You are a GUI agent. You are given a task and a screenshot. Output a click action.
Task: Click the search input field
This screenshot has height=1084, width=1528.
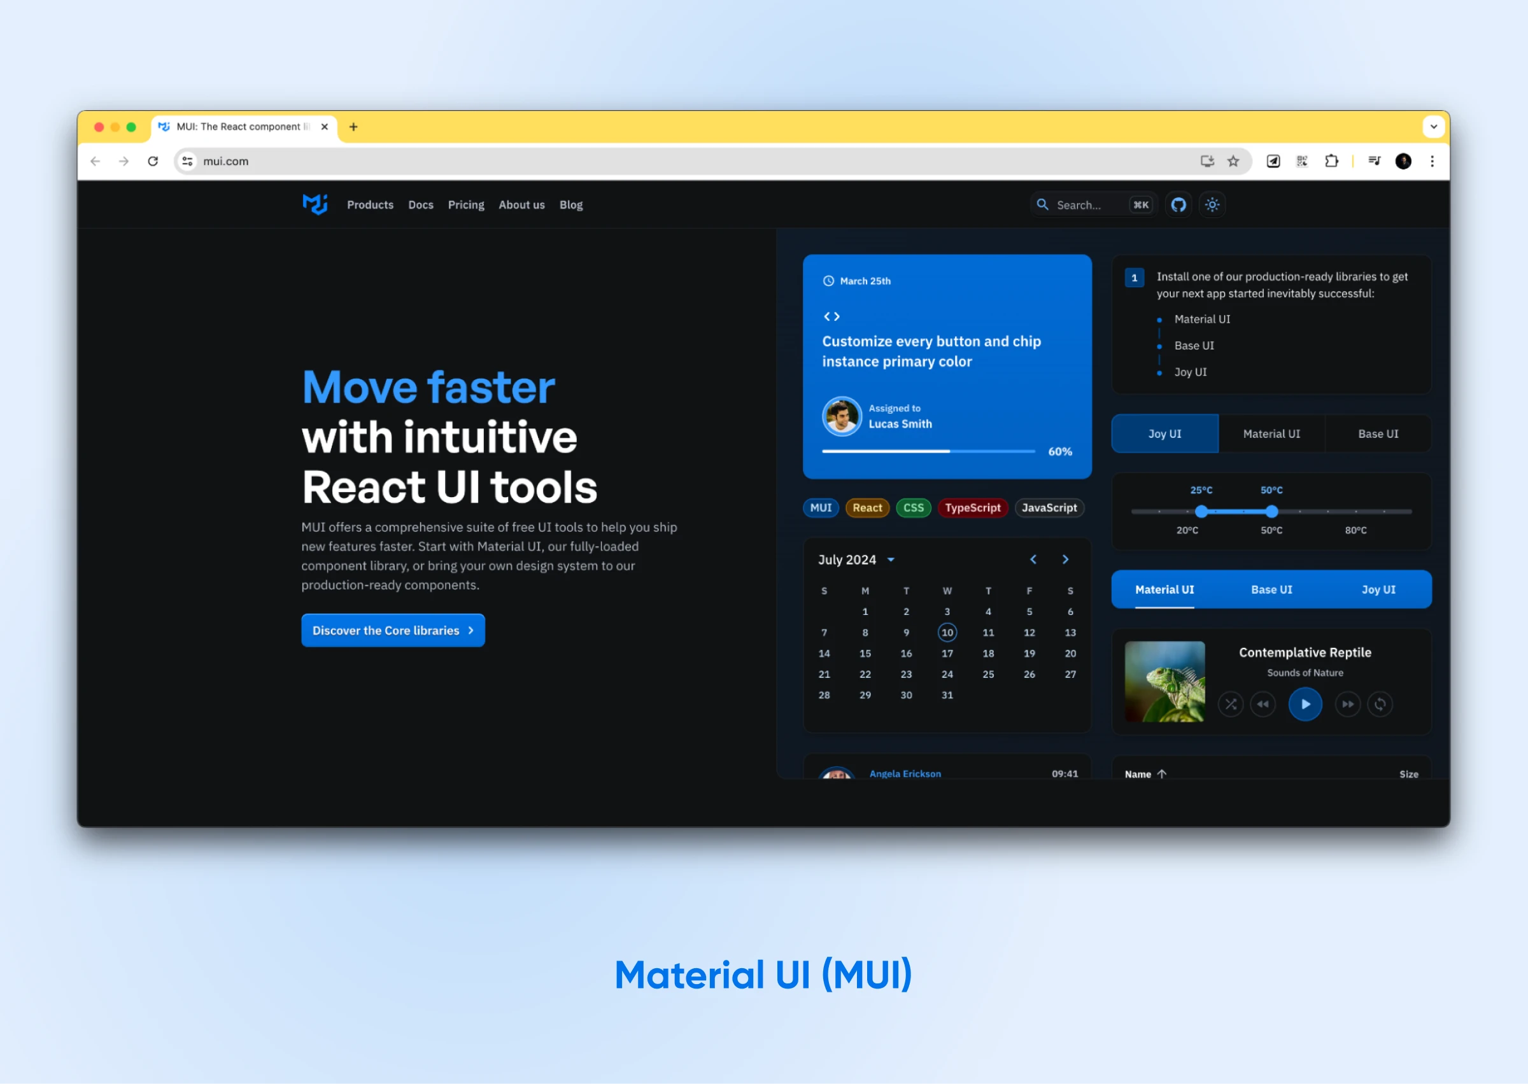tap(1080, 206)
